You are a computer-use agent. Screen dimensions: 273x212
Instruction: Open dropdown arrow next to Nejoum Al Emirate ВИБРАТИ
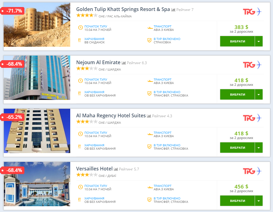tap(259, 94)
